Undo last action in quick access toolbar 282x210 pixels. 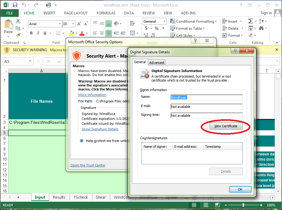click(24, 5)
